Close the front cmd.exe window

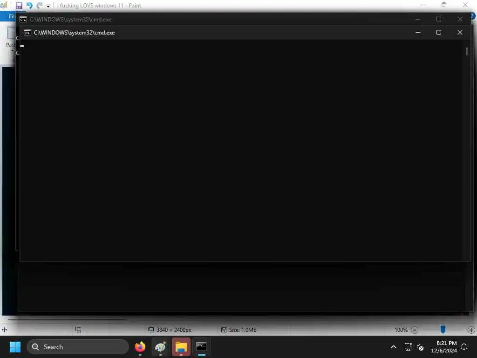tap(460, 32)
